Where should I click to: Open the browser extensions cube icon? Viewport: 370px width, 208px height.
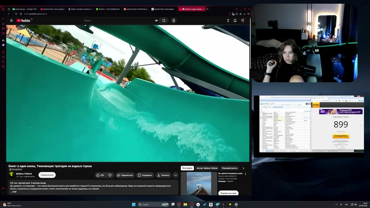(x=237, y=14)
